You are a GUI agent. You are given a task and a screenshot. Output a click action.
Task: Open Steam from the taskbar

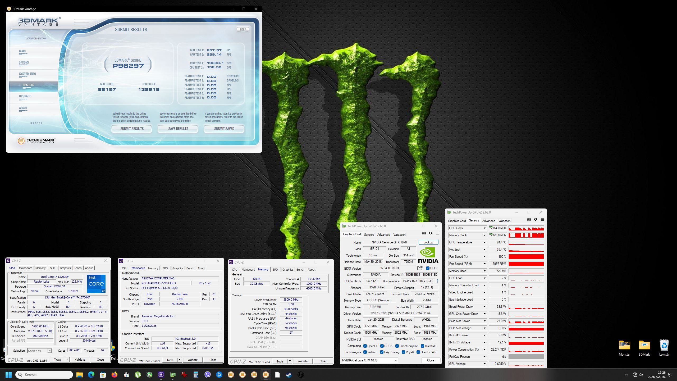coord(289,375)
